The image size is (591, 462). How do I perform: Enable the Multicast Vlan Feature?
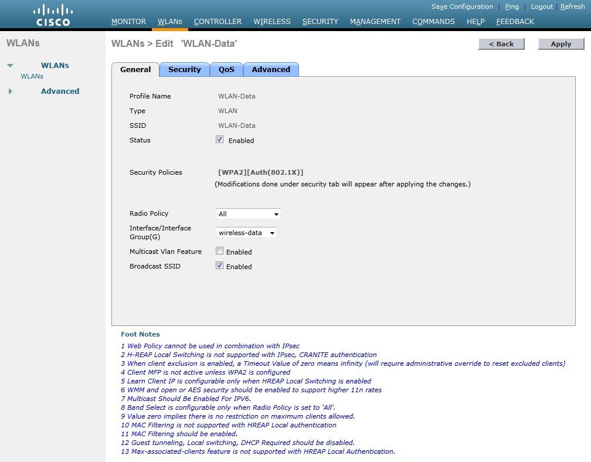tap(219, 251)
